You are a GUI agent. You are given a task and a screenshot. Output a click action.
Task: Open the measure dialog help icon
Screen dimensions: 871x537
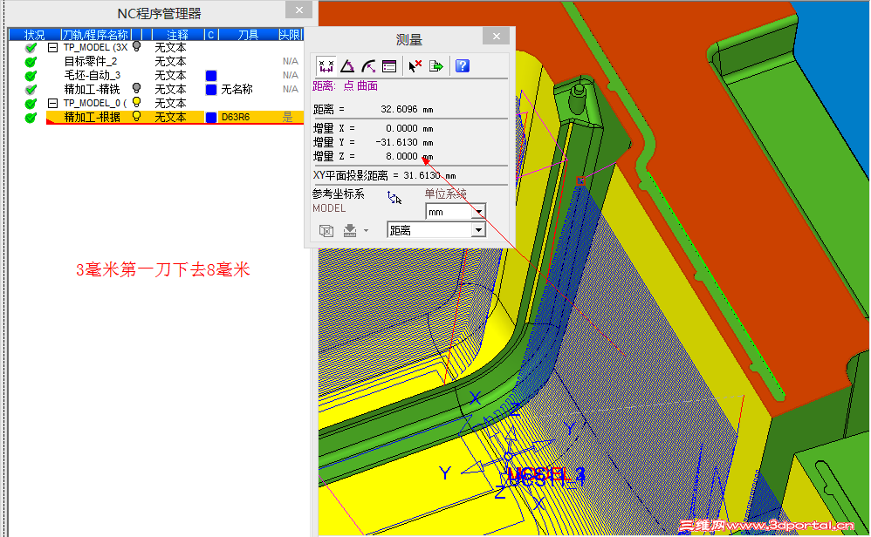coord(463,66)
